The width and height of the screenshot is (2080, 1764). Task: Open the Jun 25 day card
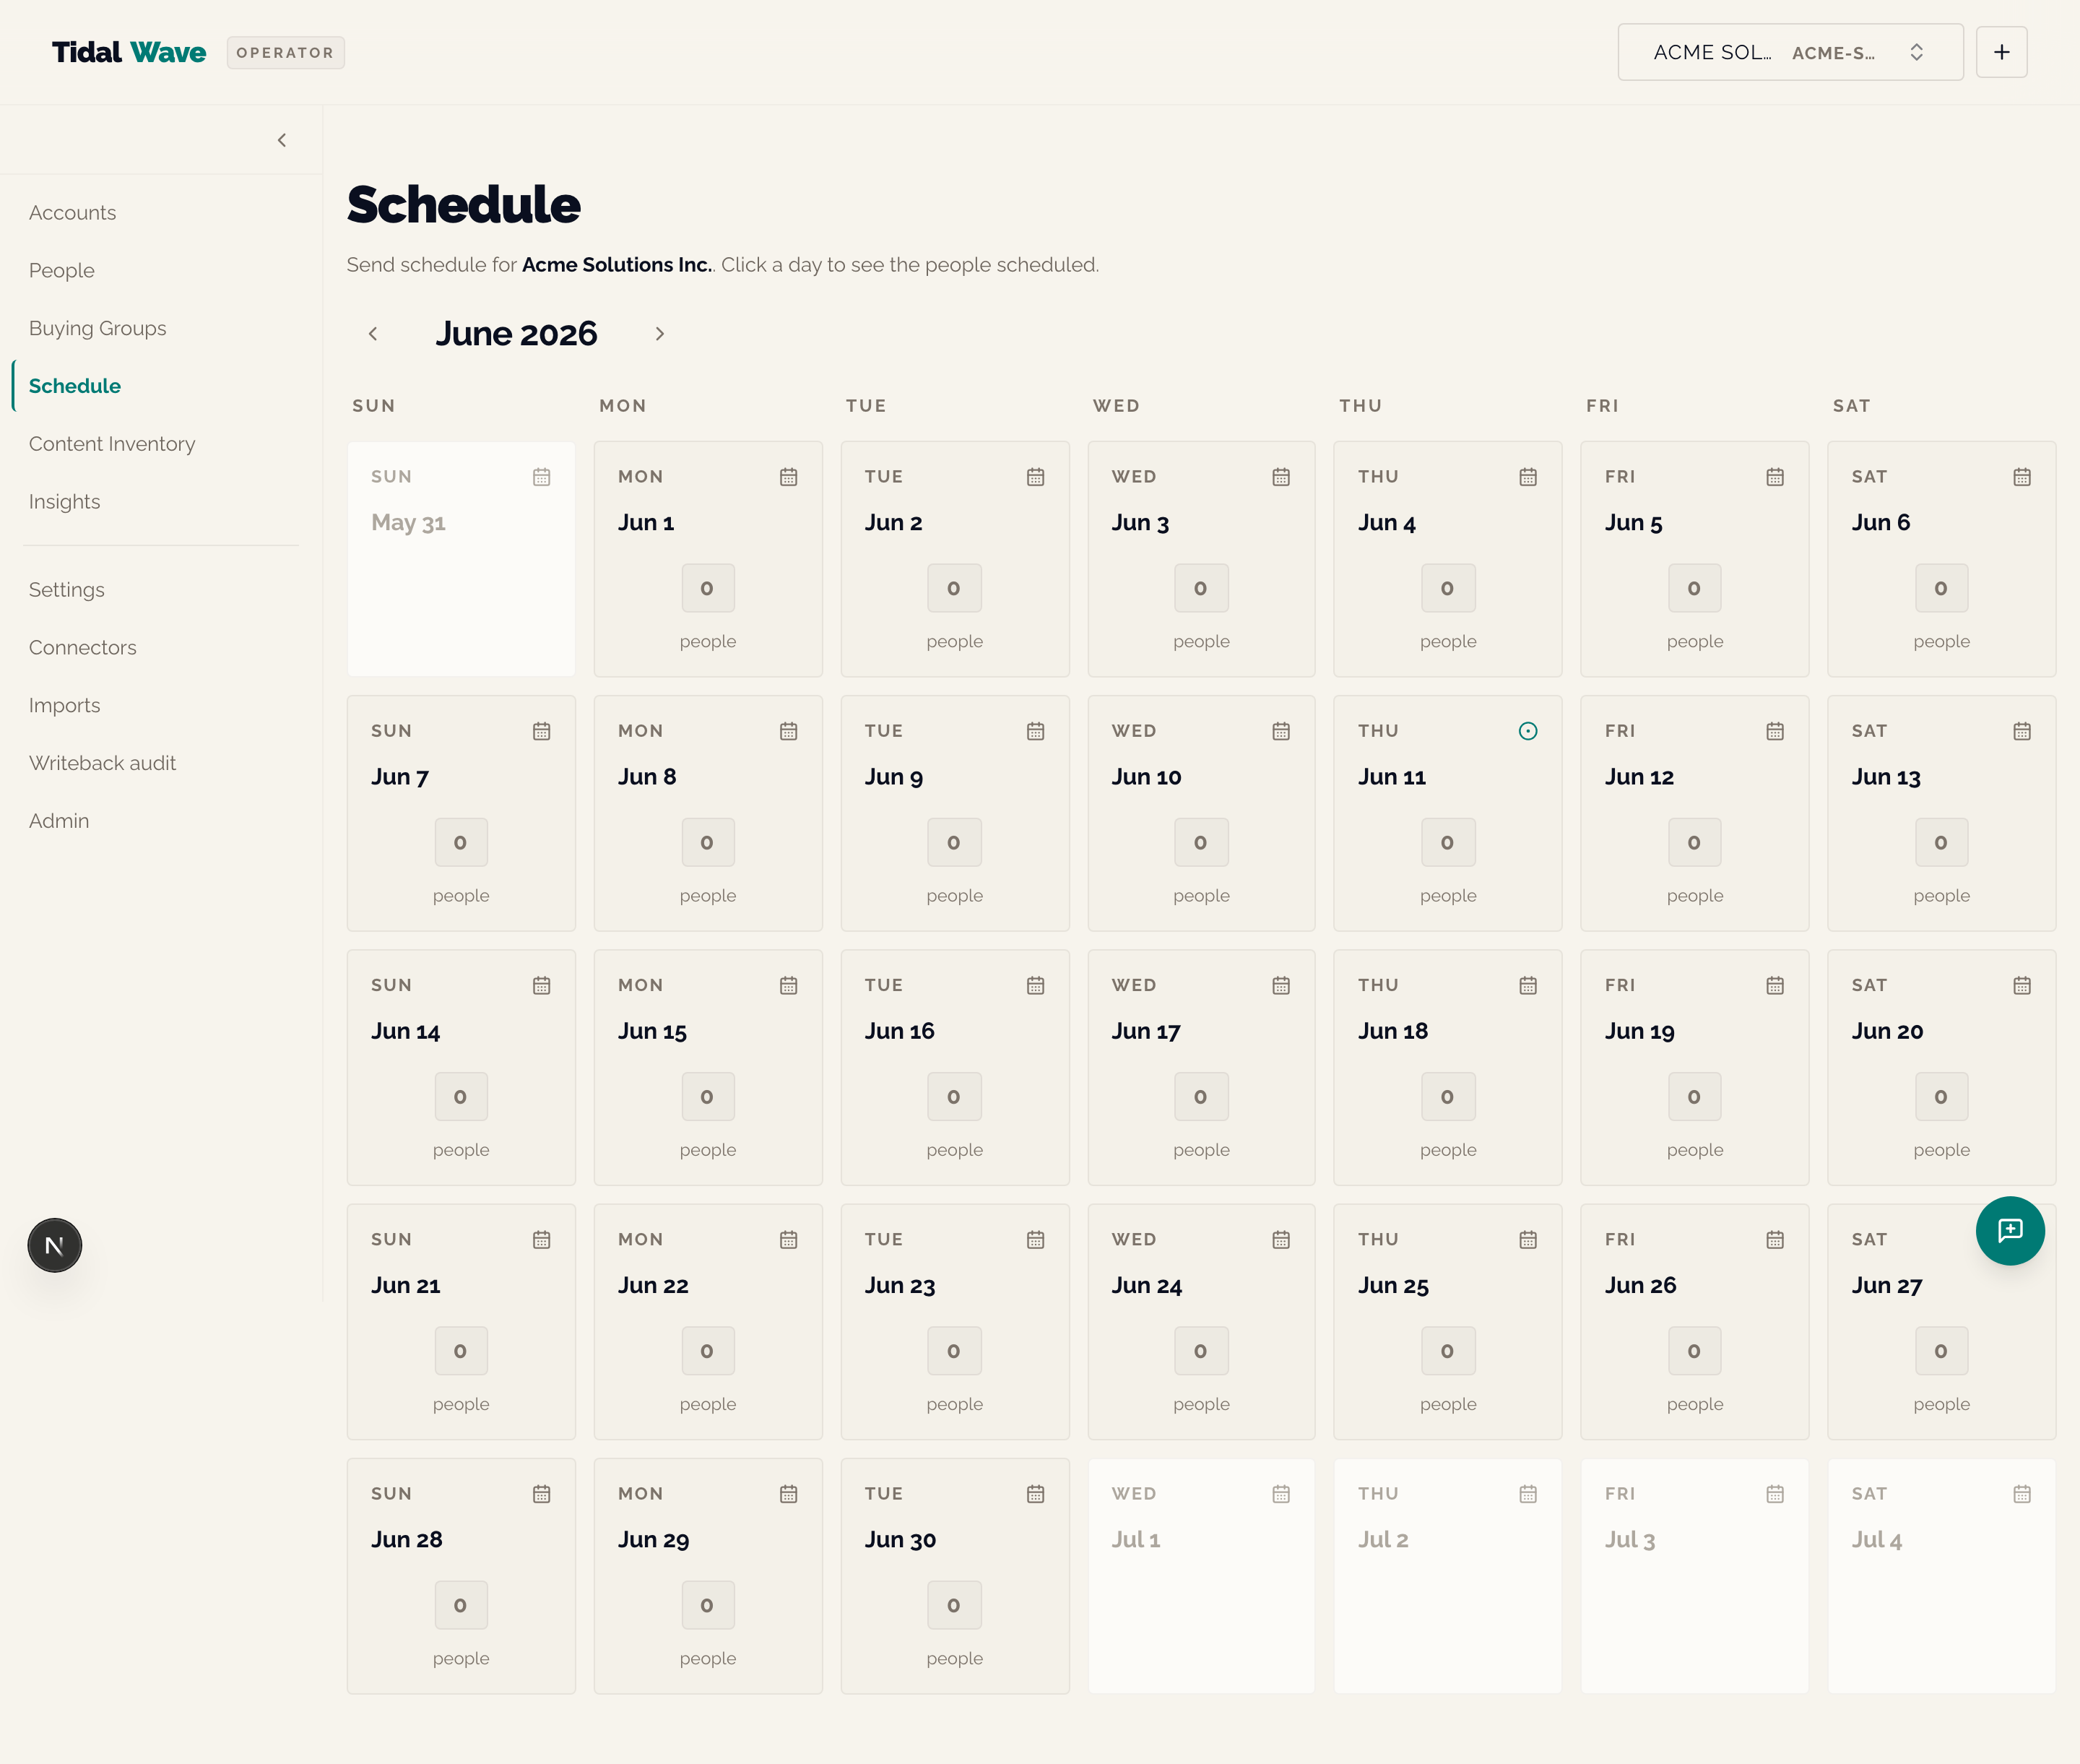pyautogui.click(x=1448, y=1321)
